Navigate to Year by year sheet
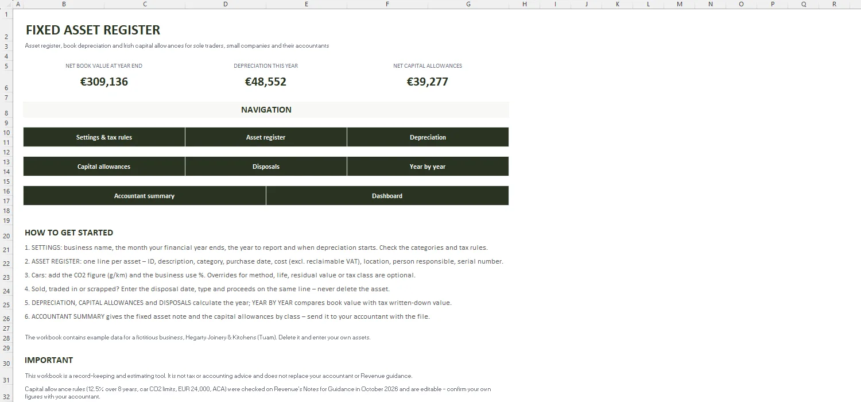 pos(428,167)
